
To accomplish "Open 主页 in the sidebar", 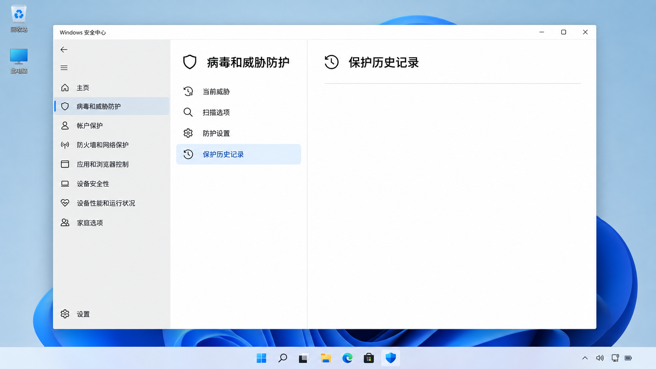I will coord(112,87).
